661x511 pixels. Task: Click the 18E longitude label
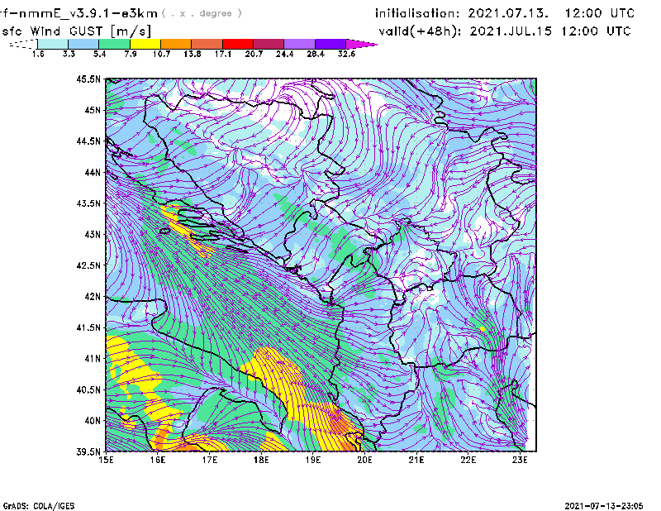pyautogui.click(x=261, y=460)
